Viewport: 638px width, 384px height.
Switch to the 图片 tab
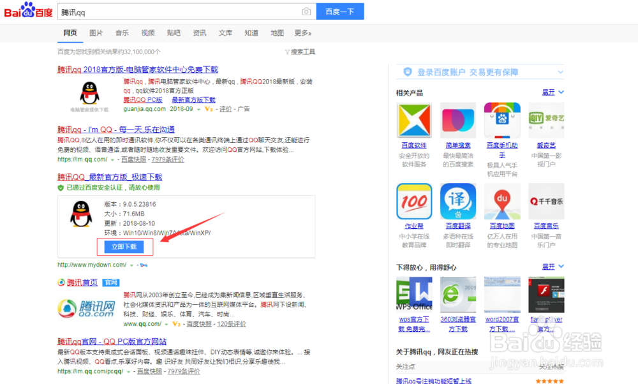click(96, 33)
